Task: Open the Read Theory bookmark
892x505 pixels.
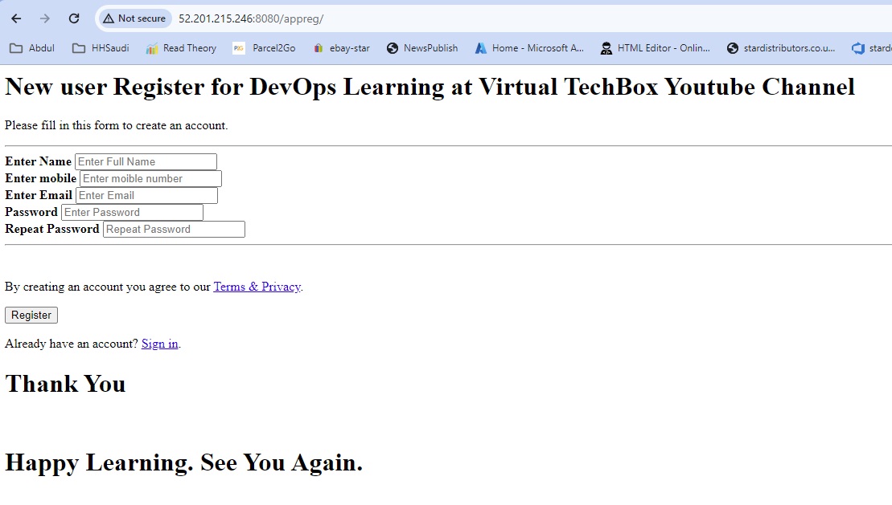Action: point(182,48)
